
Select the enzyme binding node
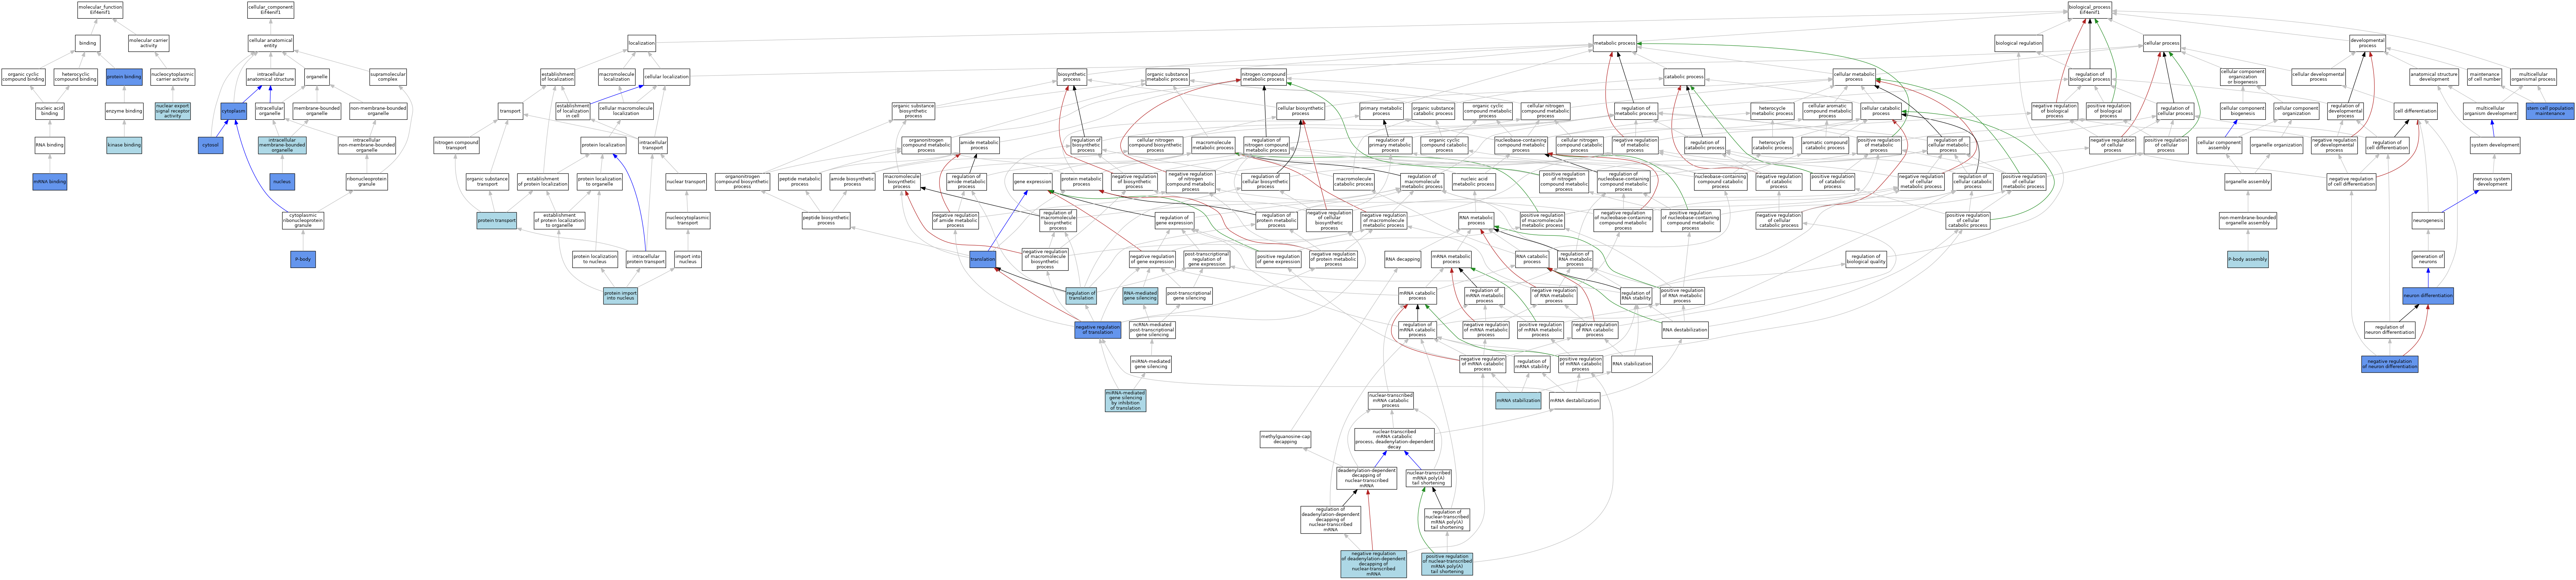pyautogui.click(x=124, y=111)
